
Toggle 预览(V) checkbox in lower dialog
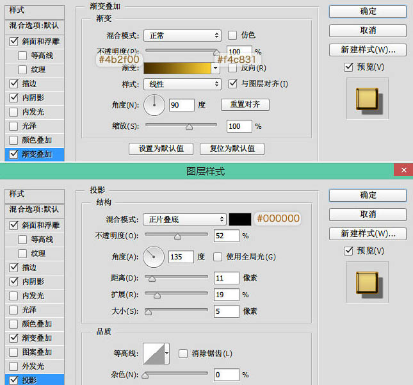pyautogui.click(x=348, y=250)
